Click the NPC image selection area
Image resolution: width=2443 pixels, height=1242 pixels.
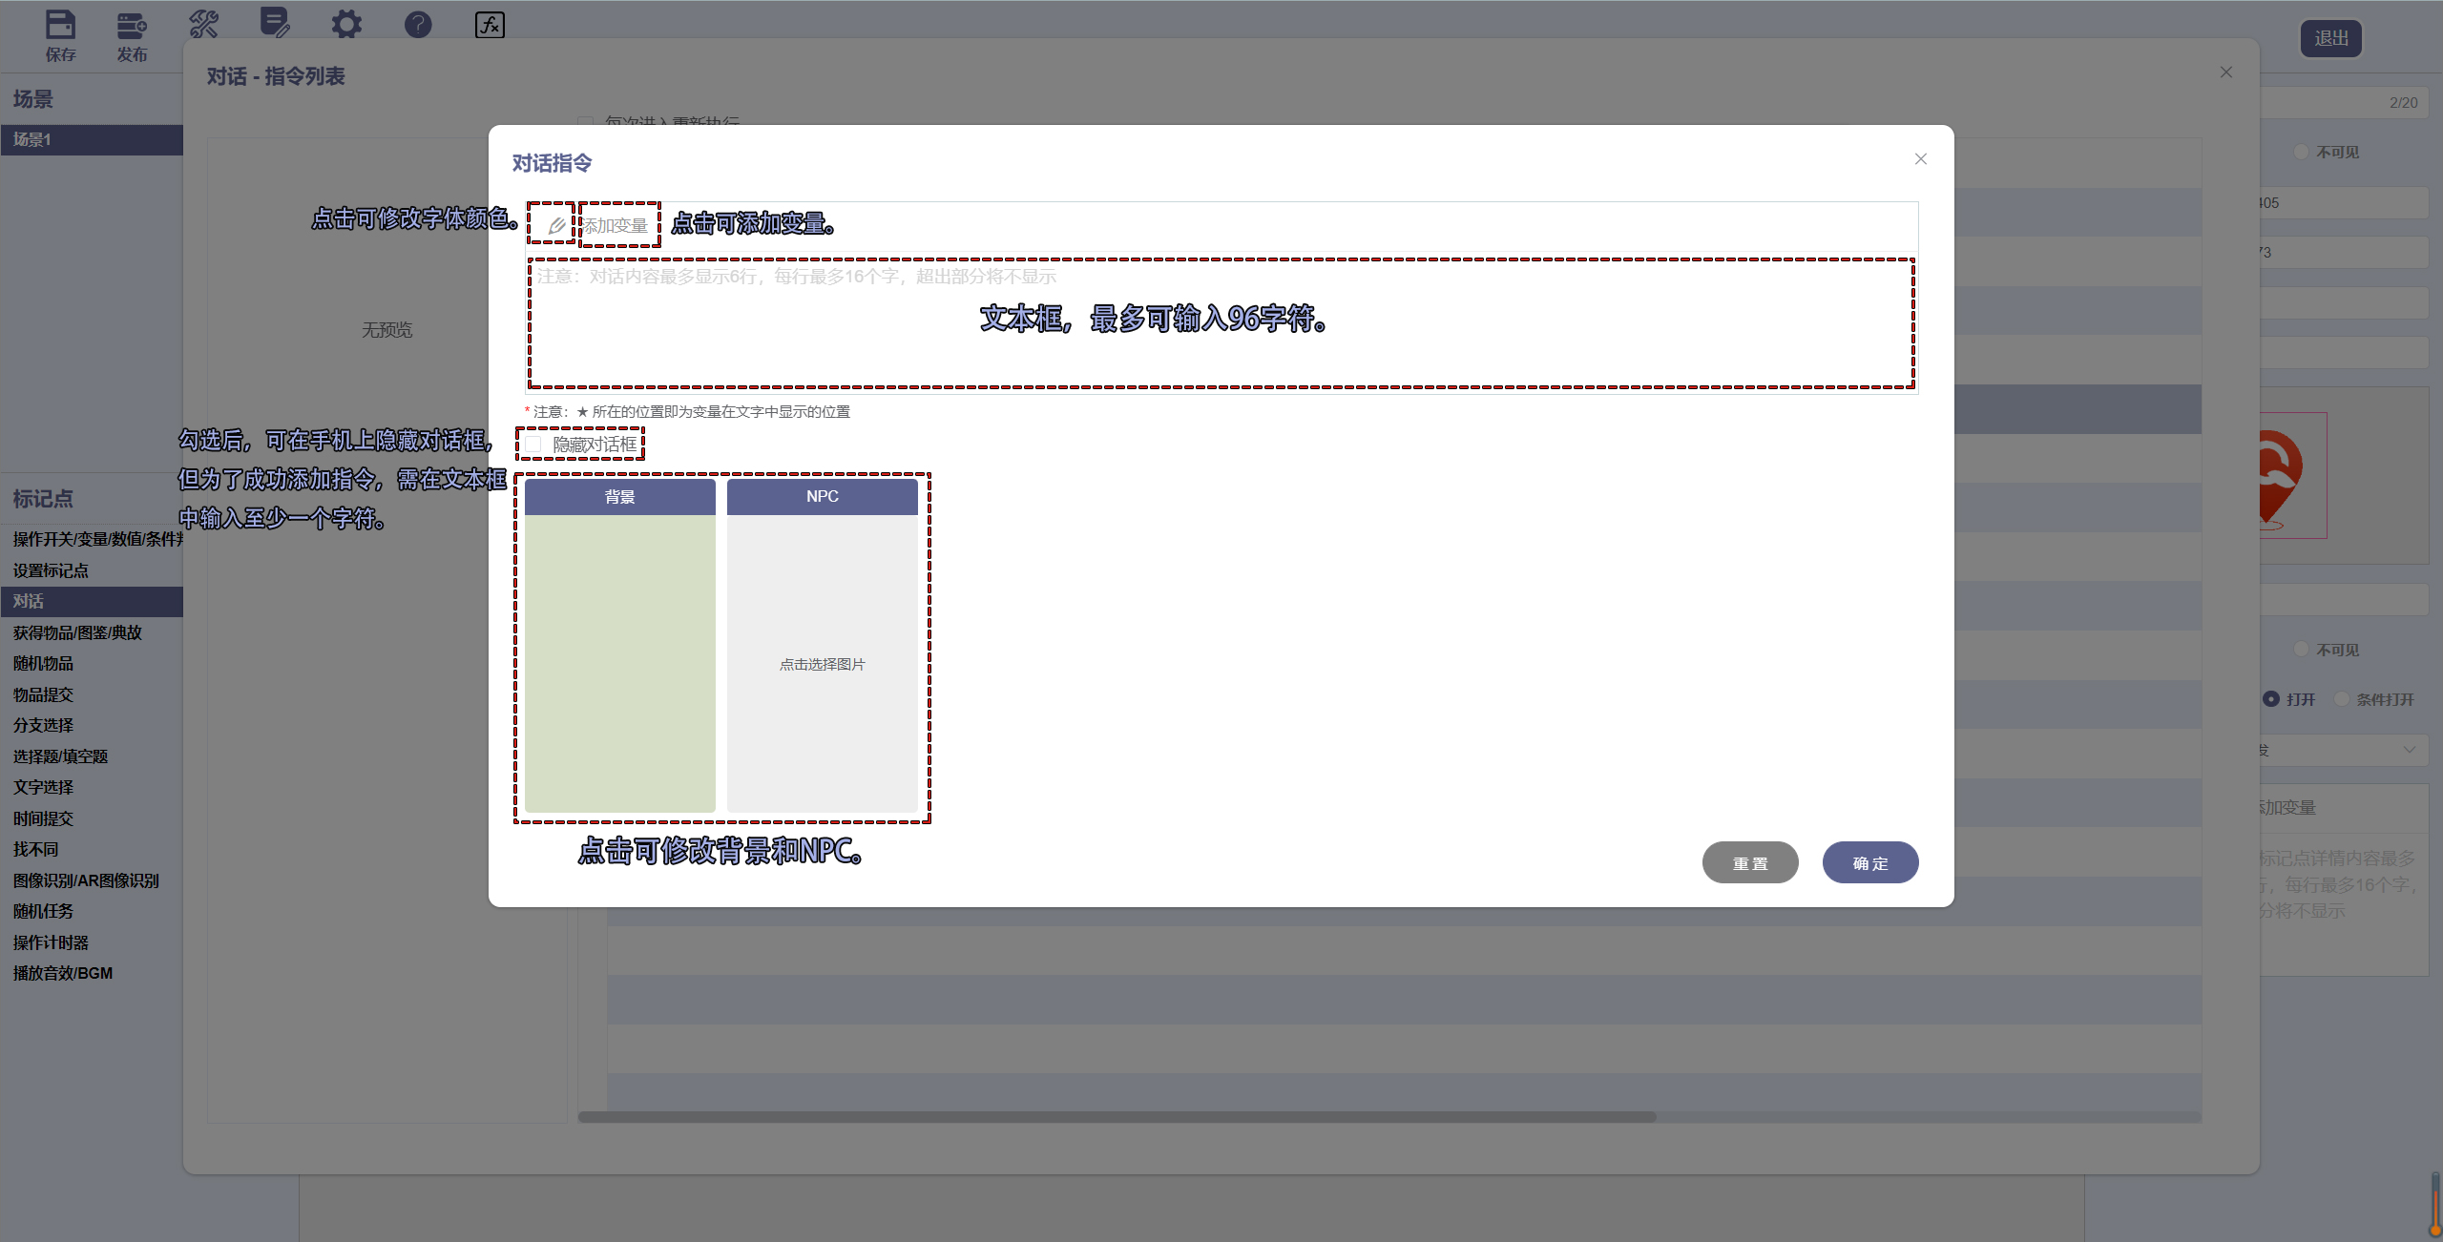click(822, 664)
